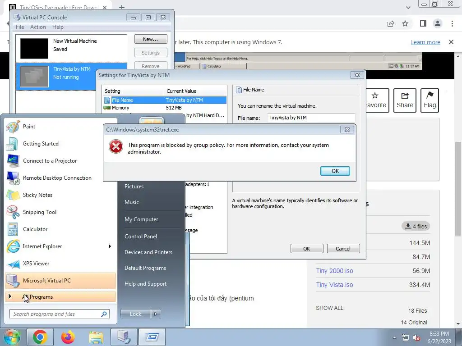This screenshot has height=346, width=462.
Task: Click the 4 files download badge
Action: 416,226
